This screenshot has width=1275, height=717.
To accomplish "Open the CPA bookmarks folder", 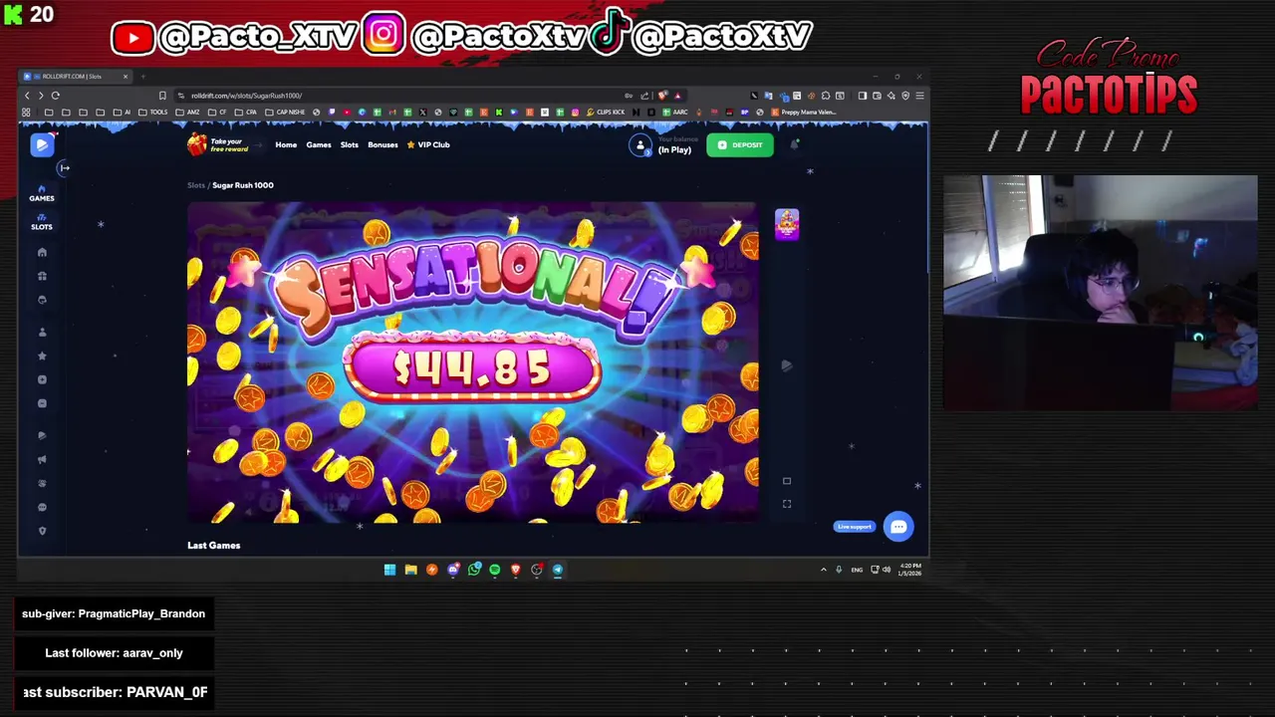I will pos(247,113).
